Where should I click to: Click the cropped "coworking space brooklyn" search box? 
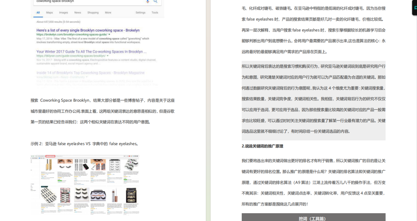pos(97,2)
